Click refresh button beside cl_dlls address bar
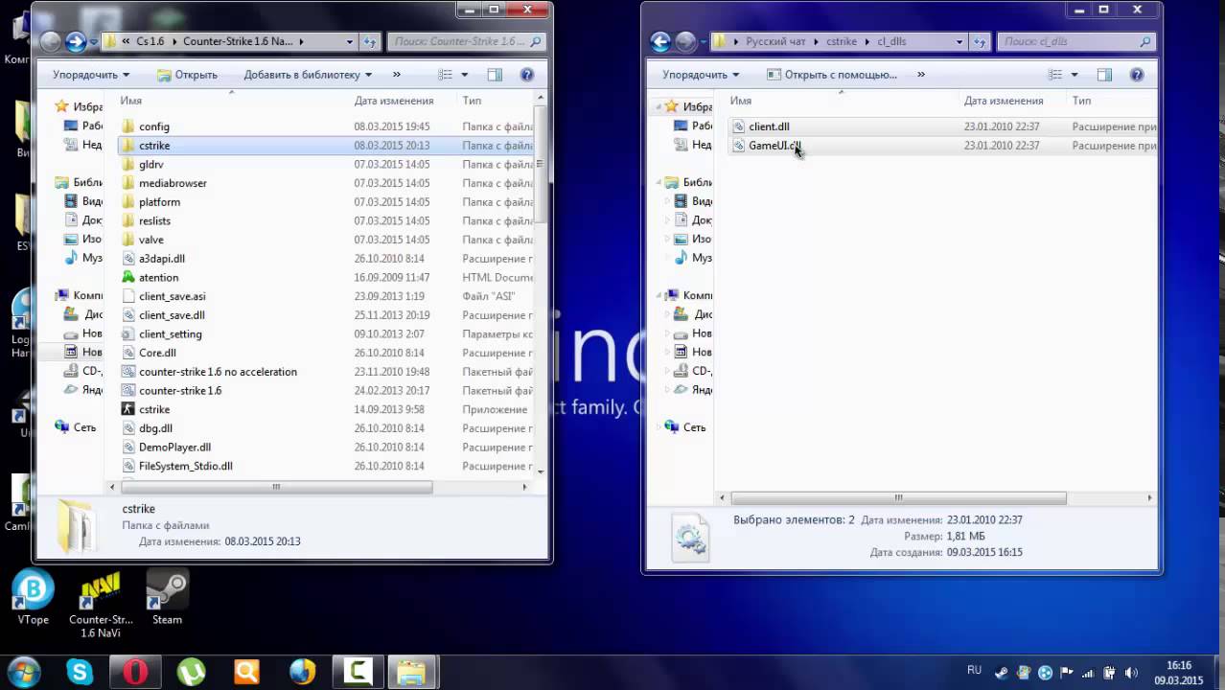The height and width of the screenshot is (690, 1225). click(x=980, y=41)
